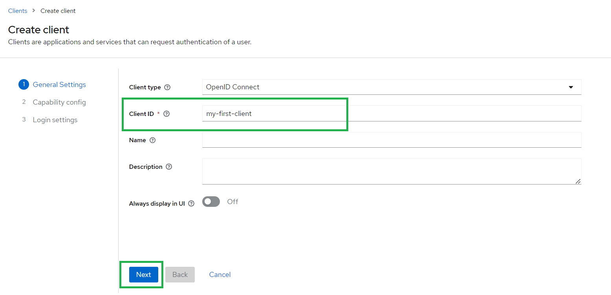The height and width of the screenshot is (295, 611).
Task: Open help icon for Client ID
Action: tap(166, 114)
